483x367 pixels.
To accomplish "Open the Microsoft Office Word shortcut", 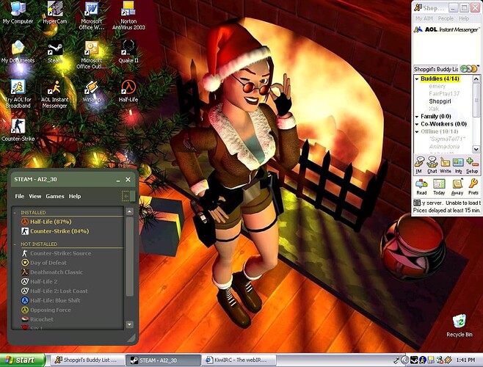I will [x=92, y=15].
